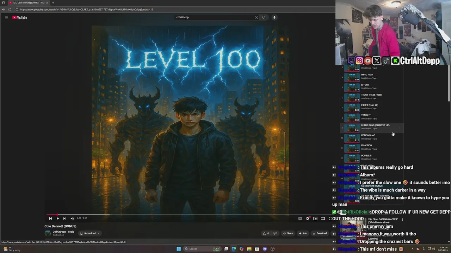The width and height of the screenshot is (451, 253).
Task: Expand the Subscribed dropdown chevron
Action: coord(98,233)
